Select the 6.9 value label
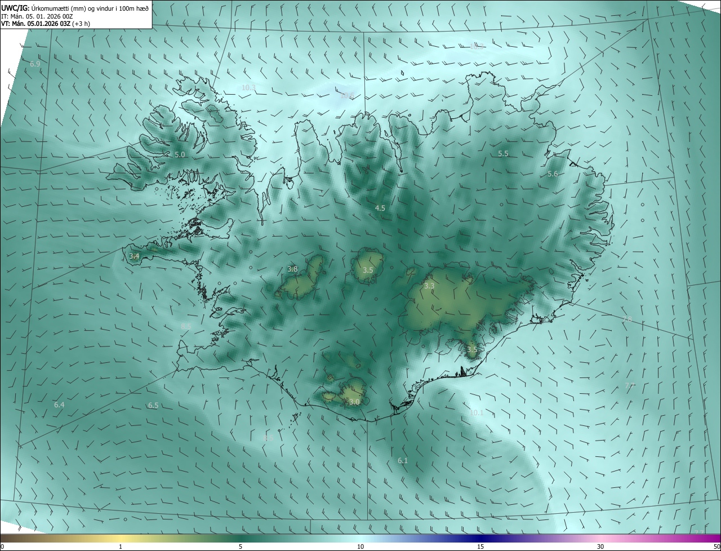The width and height of the screenshot is (721, 551). [35, 64]
